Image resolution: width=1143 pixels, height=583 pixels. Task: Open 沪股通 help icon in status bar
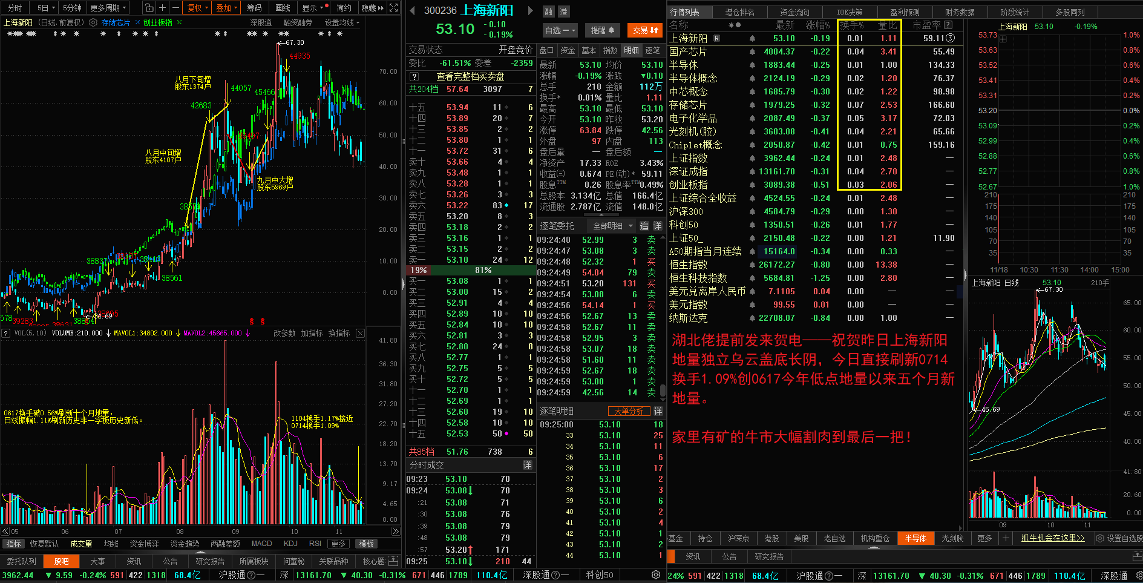(252, 575)
